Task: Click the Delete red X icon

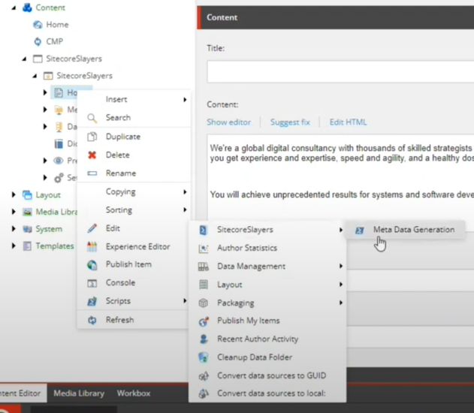Action: 92,155
